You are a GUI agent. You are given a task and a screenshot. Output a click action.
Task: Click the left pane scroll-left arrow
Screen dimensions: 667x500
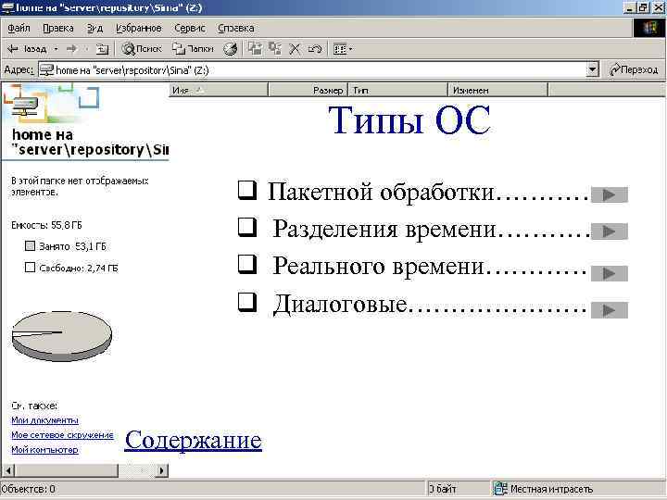pyautogui.click(x=8, y=470)
